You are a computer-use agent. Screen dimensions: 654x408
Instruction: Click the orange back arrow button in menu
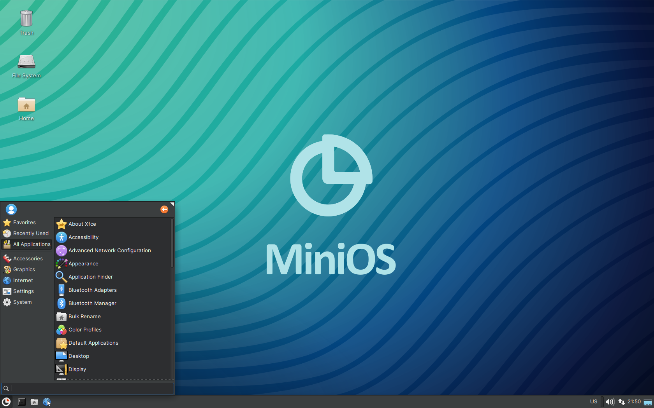pos(164,209)
